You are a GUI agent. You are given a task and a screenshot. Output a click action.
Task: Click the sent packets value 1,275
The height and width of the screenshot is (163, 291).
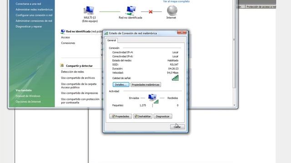pyautogui.click(x=143, y=105)
